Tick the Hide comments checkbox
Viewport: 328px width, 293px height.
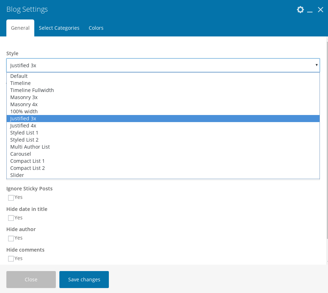pos(11,259)
